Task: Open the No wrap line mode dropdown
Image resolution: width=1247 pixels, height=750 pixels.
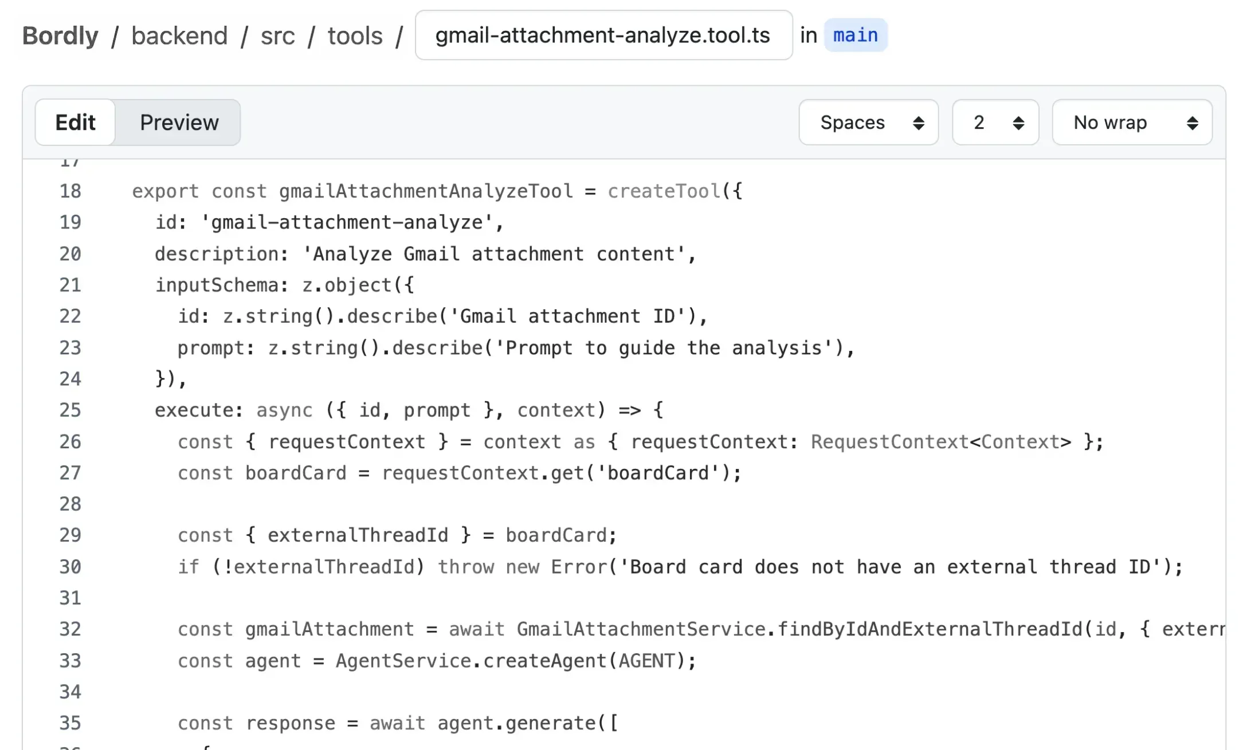Action: coord(1132,123)
